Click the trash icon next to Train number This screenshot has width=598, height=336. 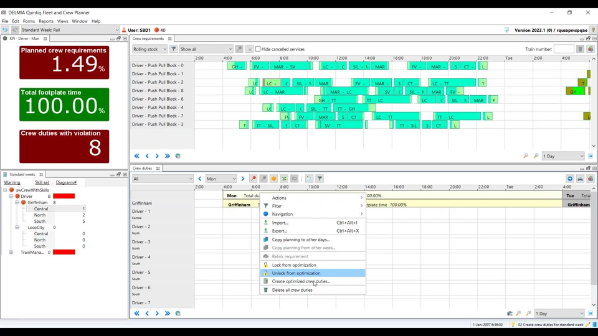coord(580,49)
